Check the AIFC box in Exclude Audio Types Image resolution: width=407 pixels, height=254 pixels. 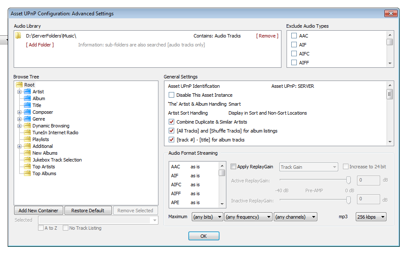(294, 54)
